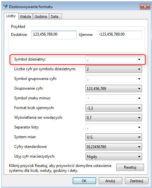Image resolution: width=152 pixels, height=188 pixels.
Task: Open Liczba cyfr po symbolu dziesiętnym dropdown
Action: [x=114, y=69]
